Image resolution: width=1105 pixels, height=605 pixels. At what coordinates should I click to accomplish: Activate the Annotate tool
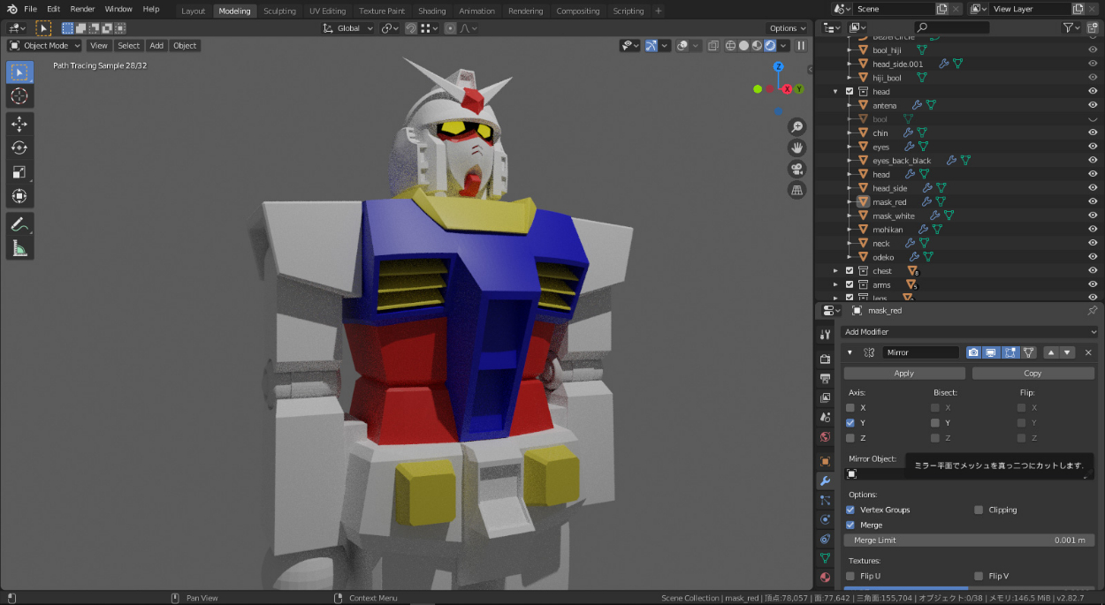(19, 224)
